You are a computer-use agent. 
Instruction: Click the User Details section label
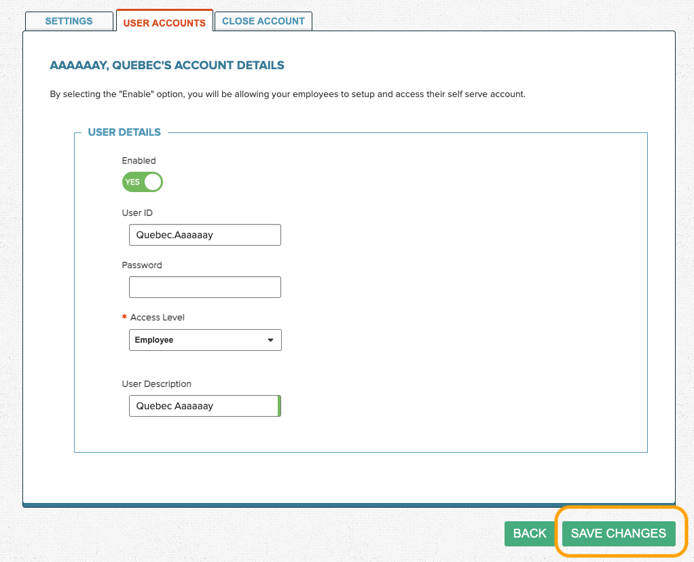pyautogui.click(x=124, y=132)
